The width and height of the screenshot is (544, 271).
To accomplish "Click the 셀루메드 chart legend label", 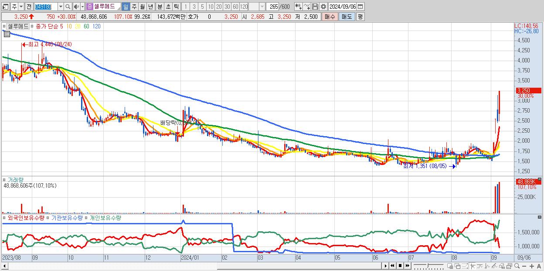I will [x=18, y=26].
